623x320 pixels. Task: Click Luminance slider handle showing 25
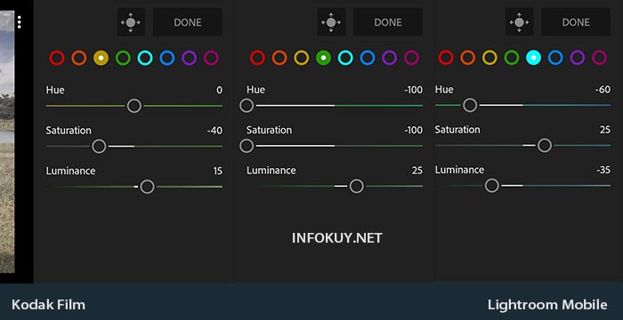point(356,186)
